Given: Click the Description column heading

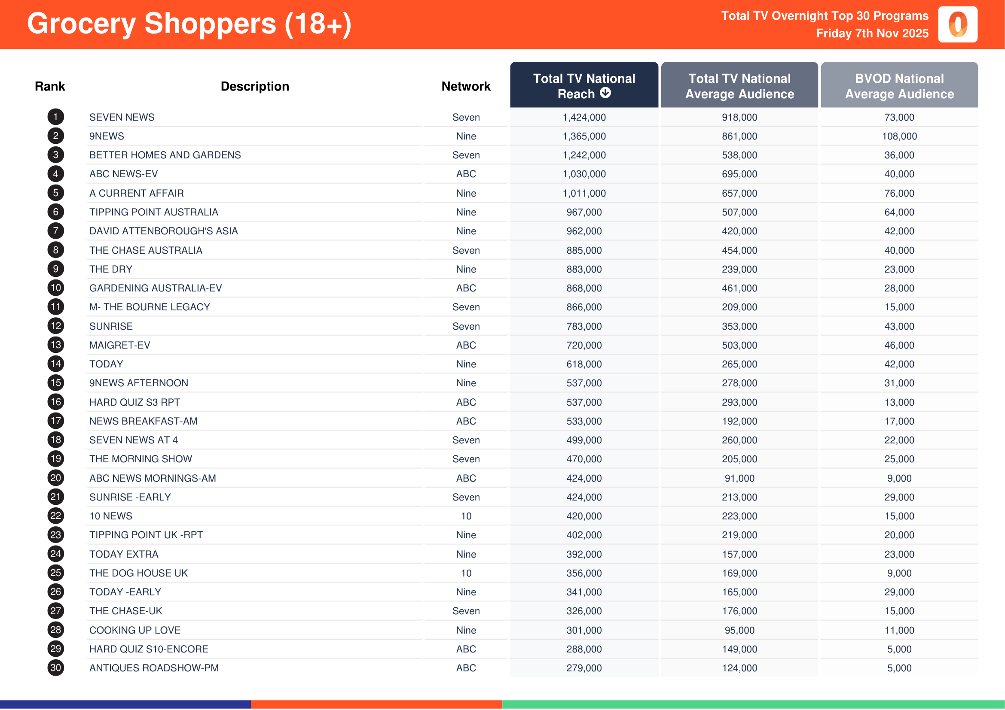Looking at the screenshot, I should coord(255,86).
